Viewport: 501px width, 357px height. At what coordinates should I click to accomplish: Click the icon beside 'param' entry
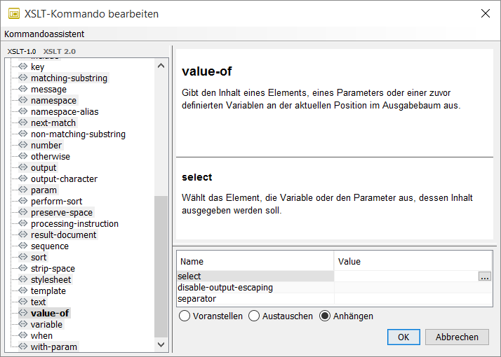22,190
